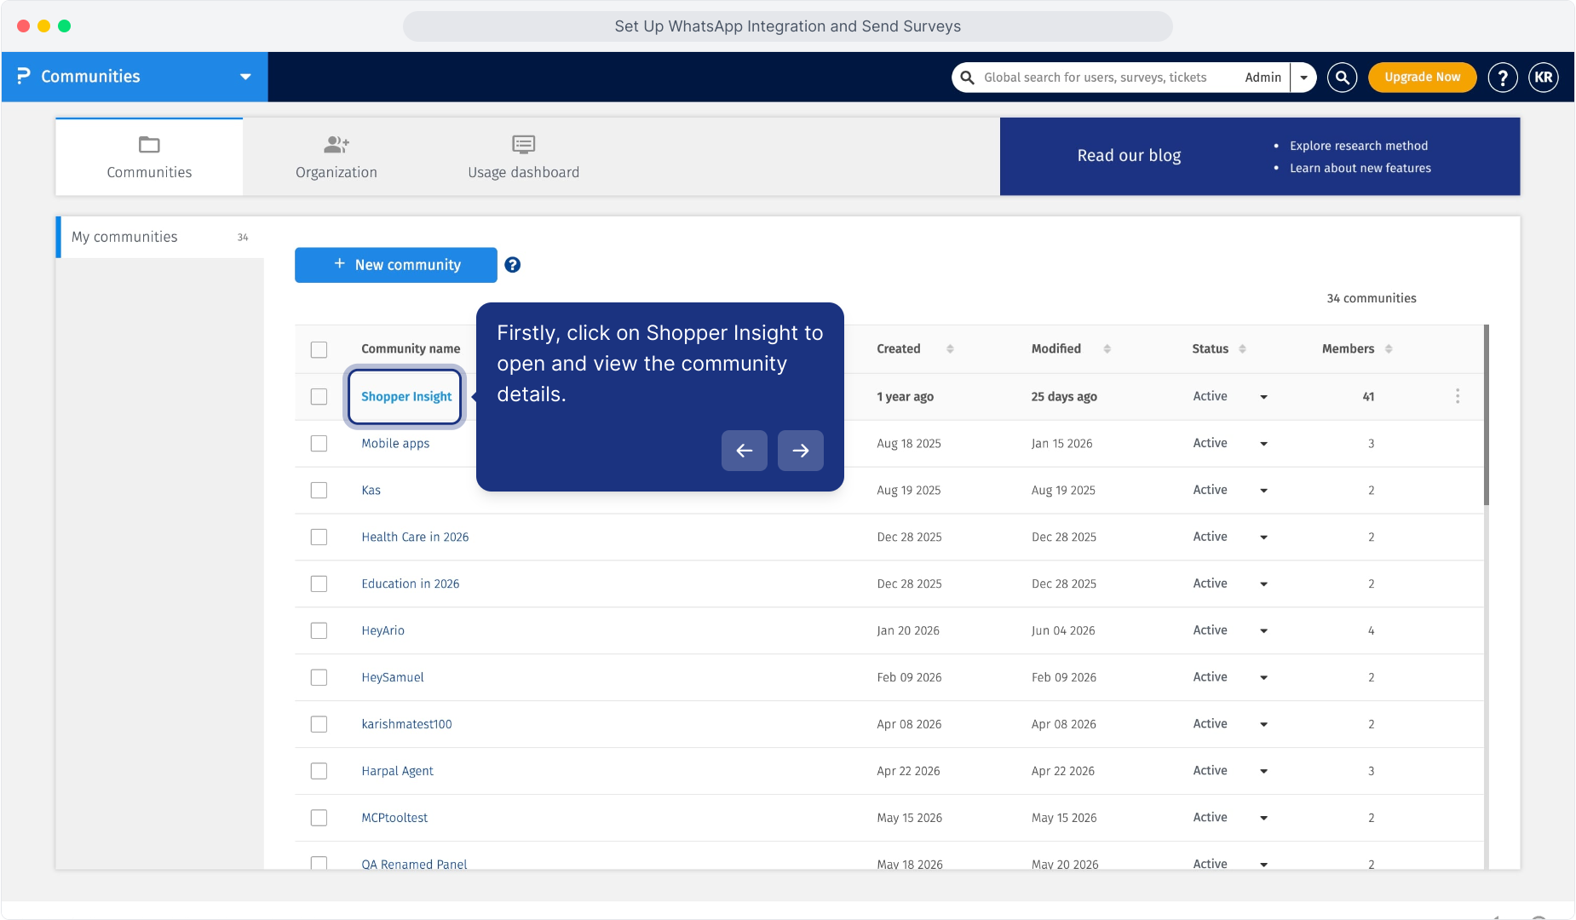Open the Shopper Insight community link
Viewport: 1576px width, 920px height.
pyautogui.click(x=406, y=397)
